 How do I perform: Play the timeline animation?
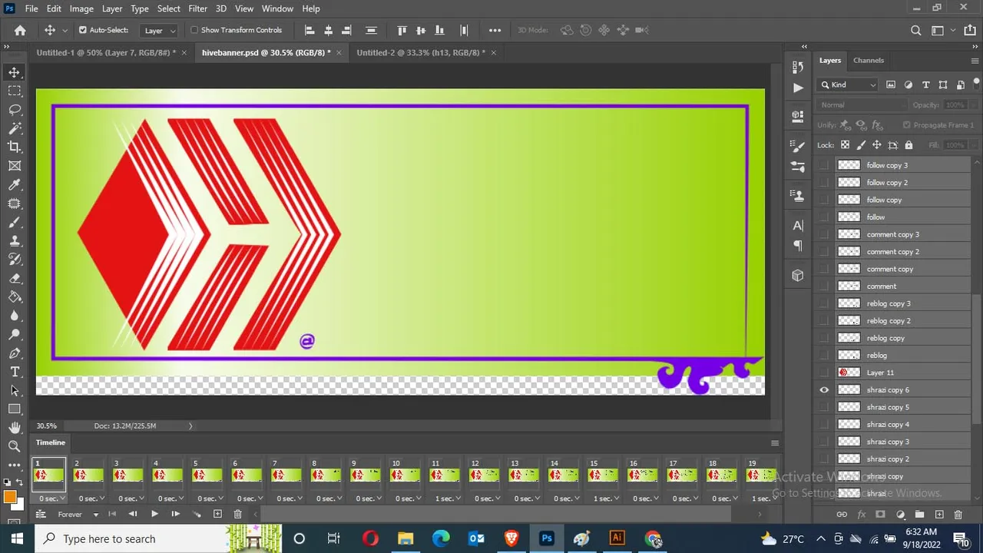[154, 514]
